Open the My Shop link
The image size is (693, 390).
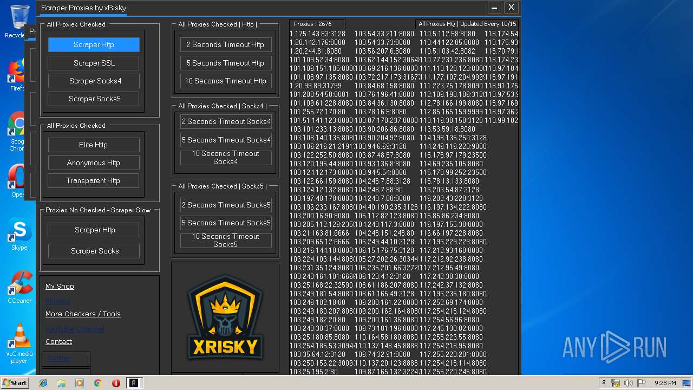click(60, 286)
